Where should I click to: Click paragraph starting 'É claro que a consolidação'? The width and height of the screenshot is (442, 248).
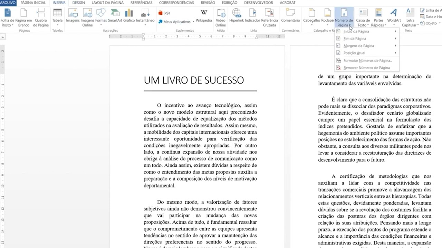(x=375, y=130)
